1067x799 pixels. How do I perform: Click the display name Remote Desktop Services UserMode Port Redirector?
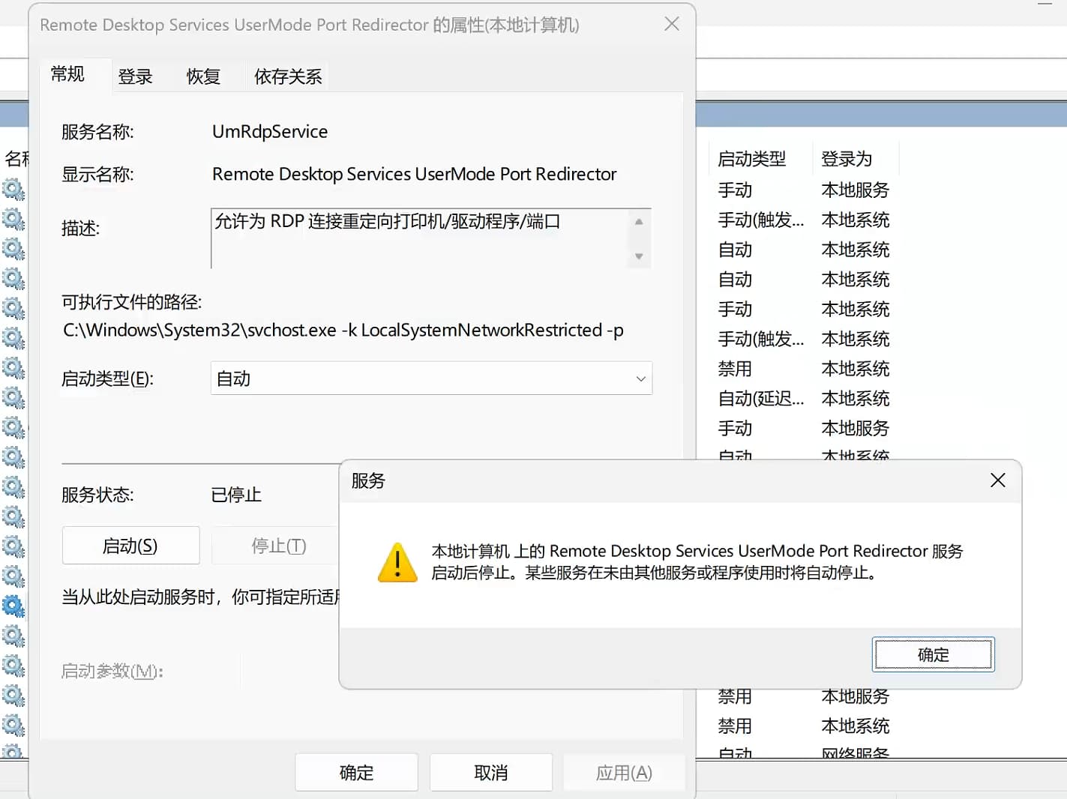coord(414,174)
